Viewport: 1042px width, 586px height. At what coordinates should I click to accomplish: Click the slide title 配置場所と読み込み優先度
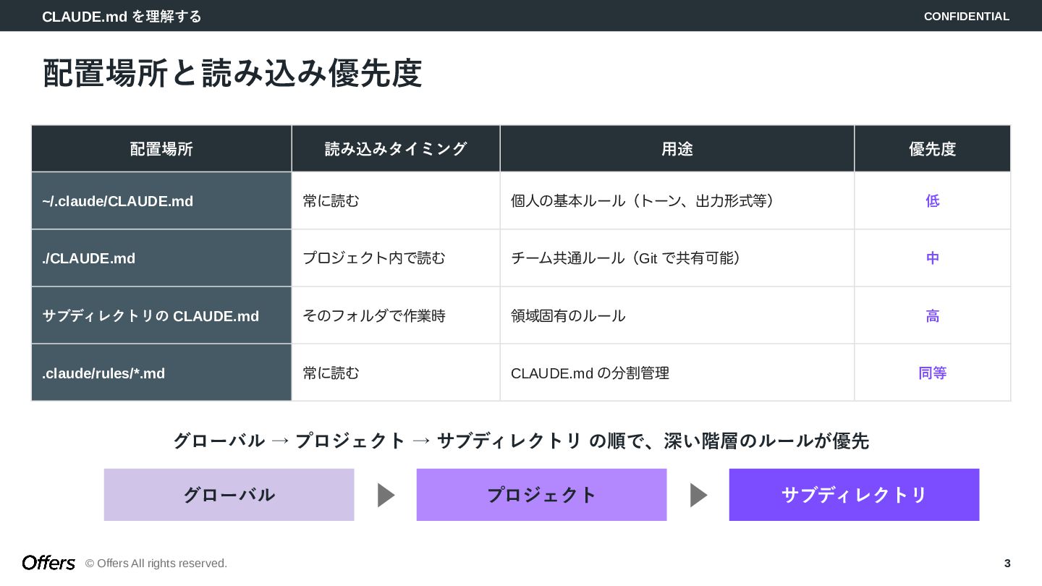(x=232, y=74)
